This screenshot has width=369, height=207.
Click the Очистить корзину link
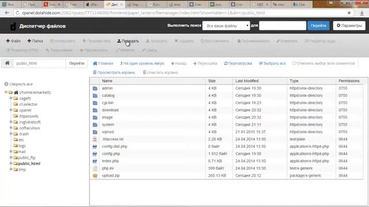click(160, 72)
